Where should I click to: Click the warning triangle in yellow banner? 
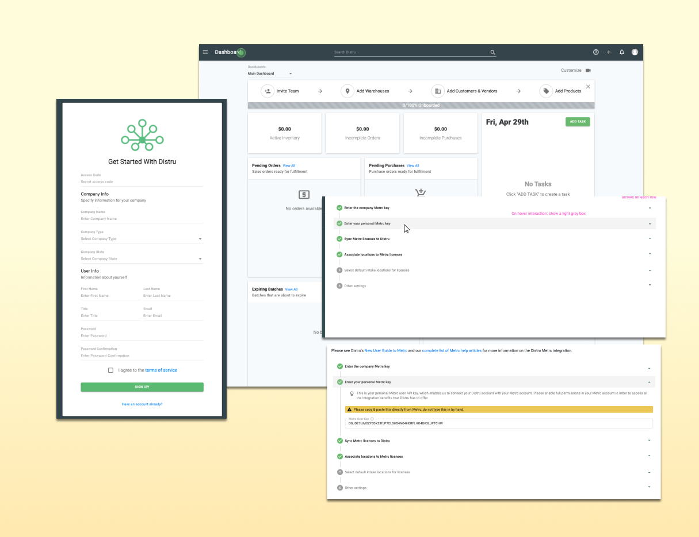point(350,409)
